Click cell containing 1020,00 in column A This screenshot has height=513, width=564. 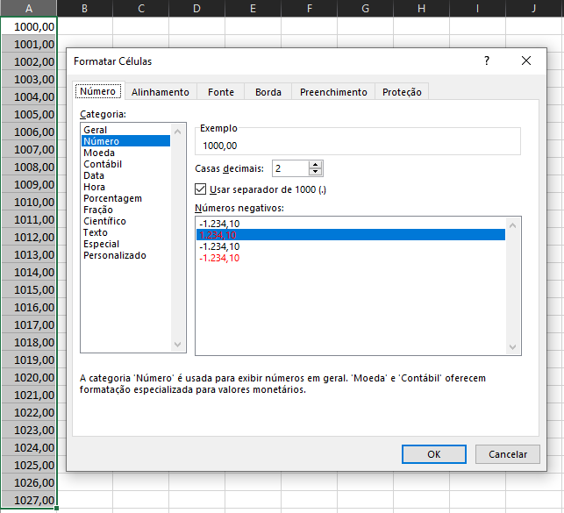pos(29,377)
